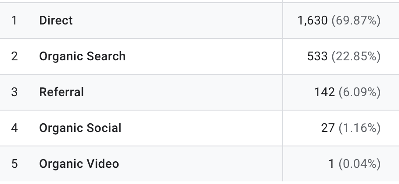
Task: Click the 533 Organic Search value
Action: [x=317, y=56]
